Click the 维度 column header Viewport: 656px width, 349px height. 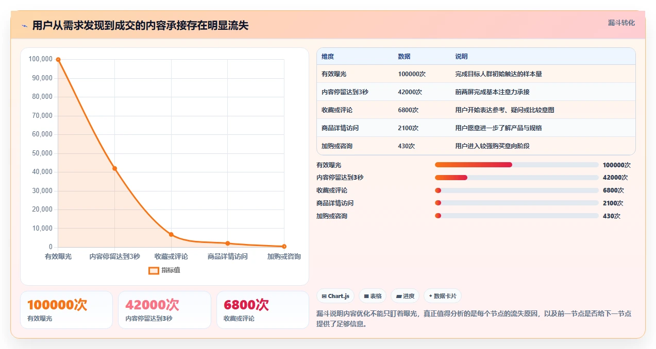pyautogui.click(x=328, y=57)
